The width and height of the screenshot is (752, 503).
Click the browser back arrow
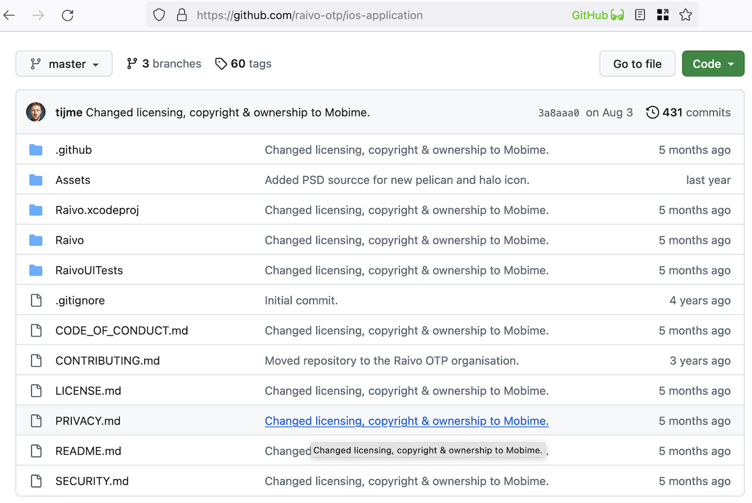[9, 15]
